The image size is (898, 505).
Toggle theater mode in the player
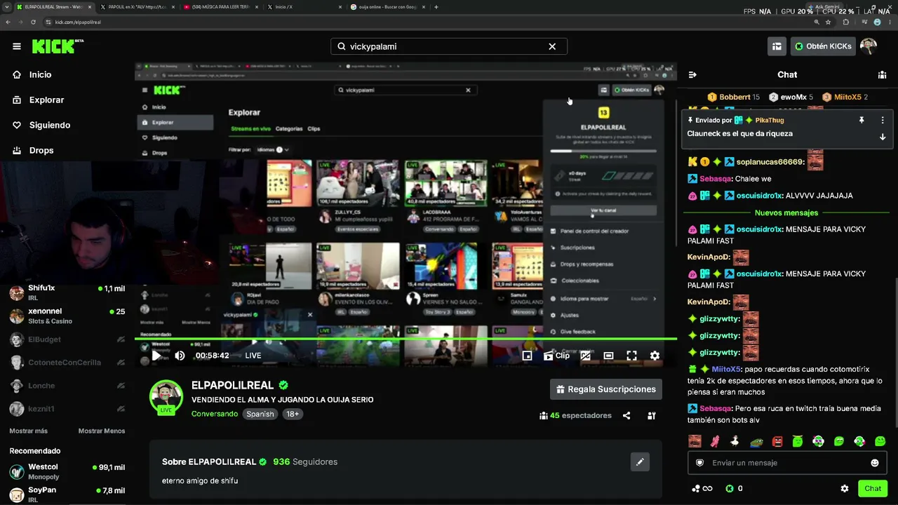point(609,356)
